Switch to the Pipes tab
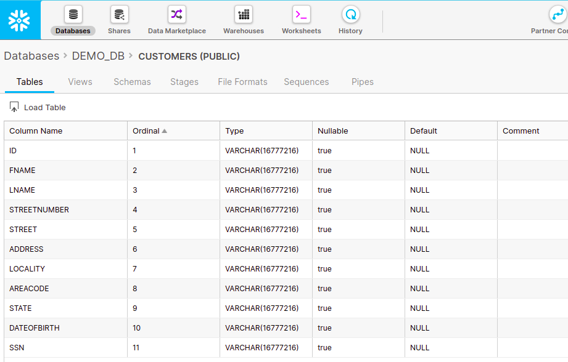This screenshot has width=568, height=362. click(x=363, y=82)
